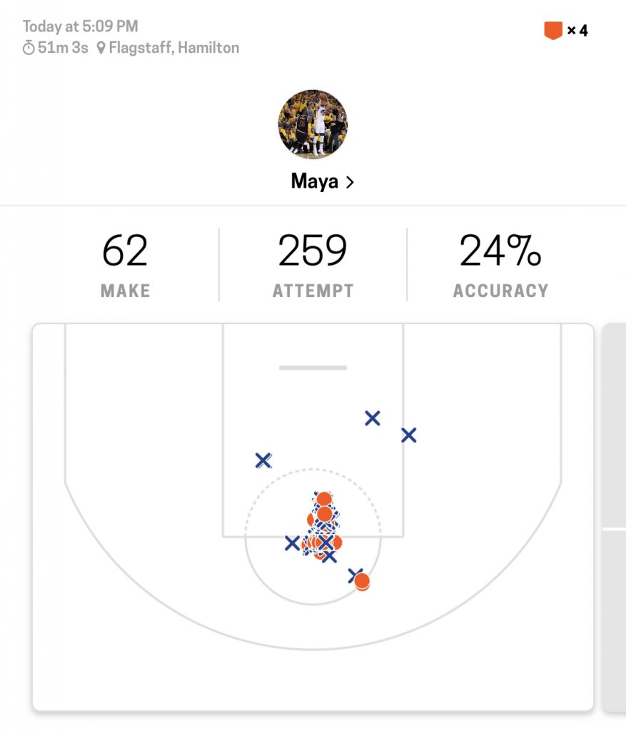Expand the chevron next to Maya
Image resolution: width=626 pixels, height=731 pixels.
coord(350,182)
